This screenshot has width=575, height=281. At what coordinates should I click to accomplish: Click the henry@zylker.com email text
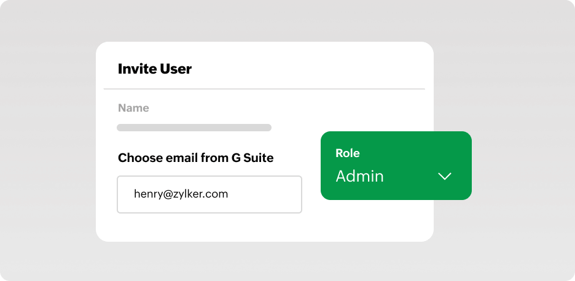181,194
